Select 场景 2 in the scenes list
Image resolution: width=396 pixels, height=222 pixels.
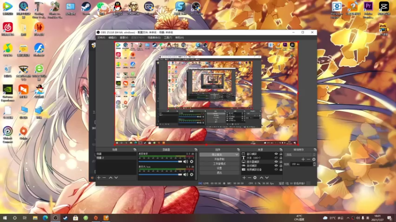pyautogui.click(x=116, y=158)
